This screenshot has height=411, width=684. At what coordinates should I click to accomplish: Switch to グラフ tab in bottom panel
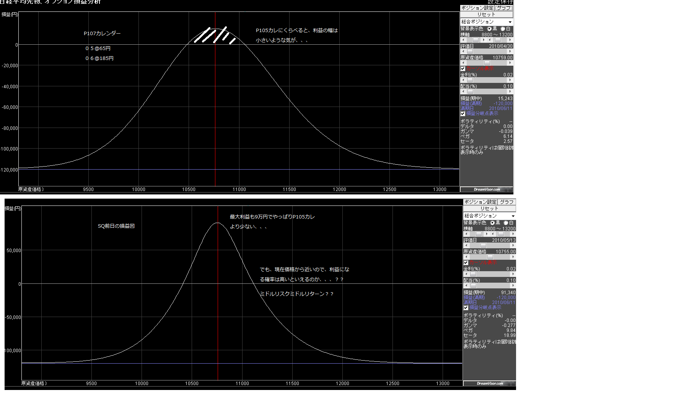pyautogui.click(x=506, y=202)
